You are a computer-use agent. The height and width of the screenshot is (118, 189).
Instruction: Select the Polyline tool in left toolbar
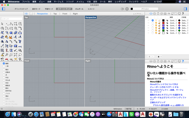point(11,24)
